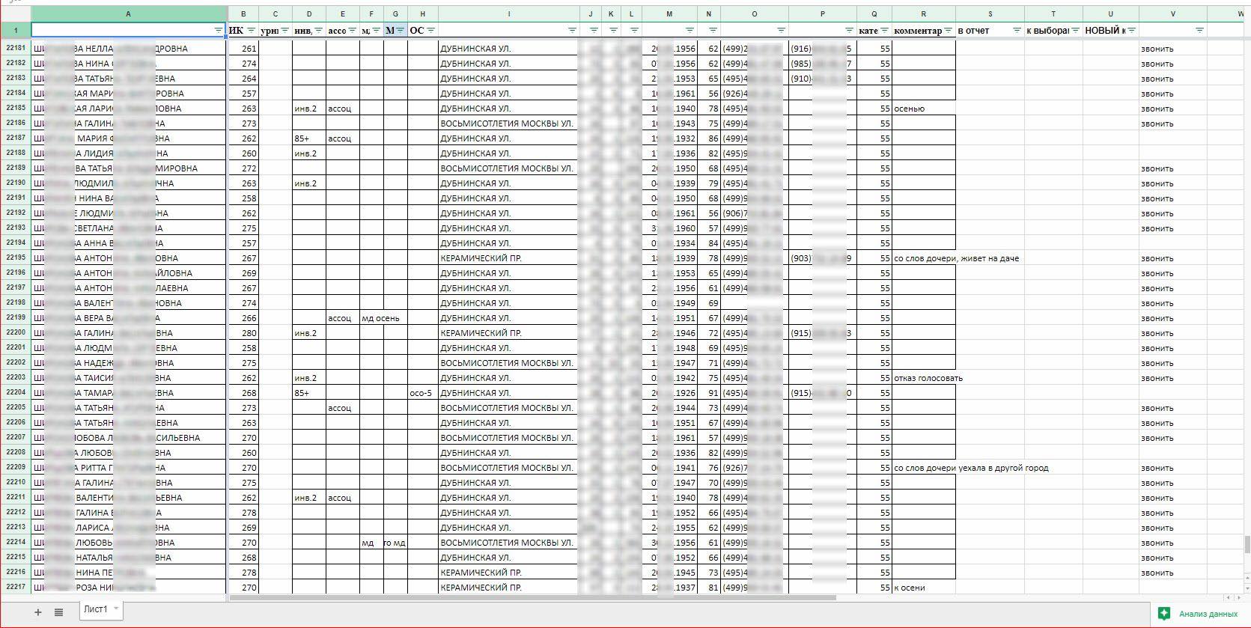Viewport: 1251px width, 628px height.
Task: Open filter for the кате column
Action: point(884,31)
